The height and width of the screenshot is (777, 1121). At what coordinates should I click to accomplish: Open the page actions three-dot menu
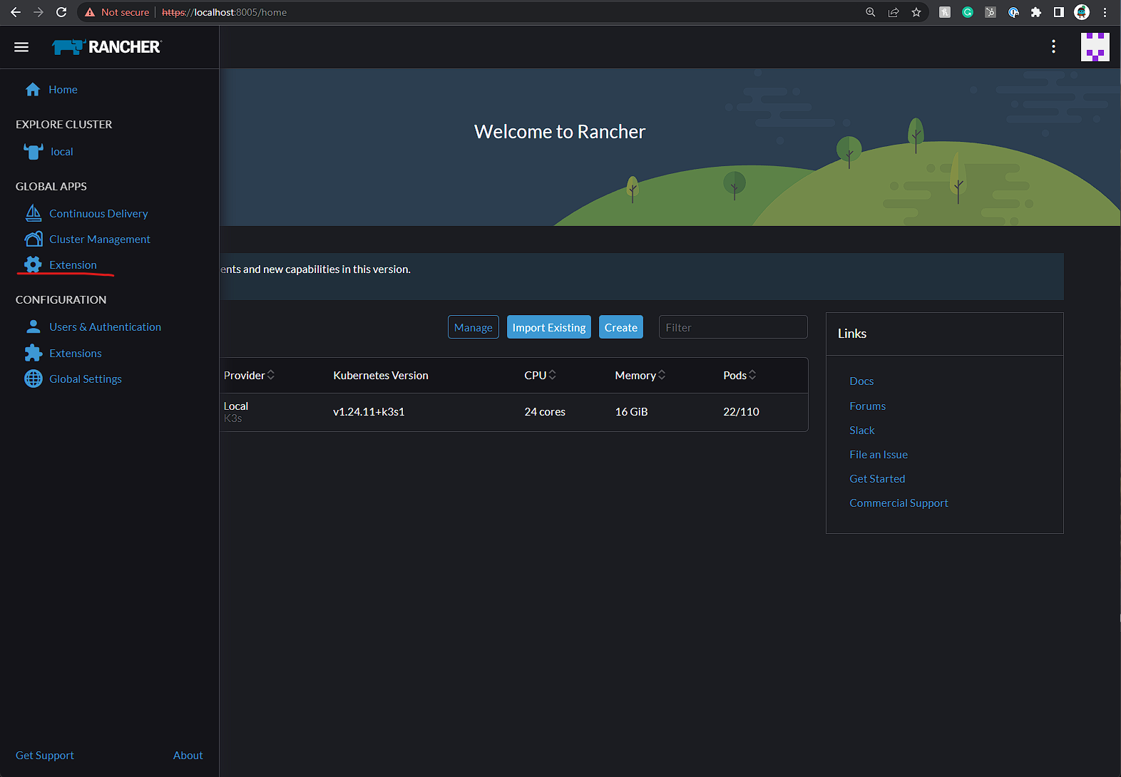click(1053, 47)
